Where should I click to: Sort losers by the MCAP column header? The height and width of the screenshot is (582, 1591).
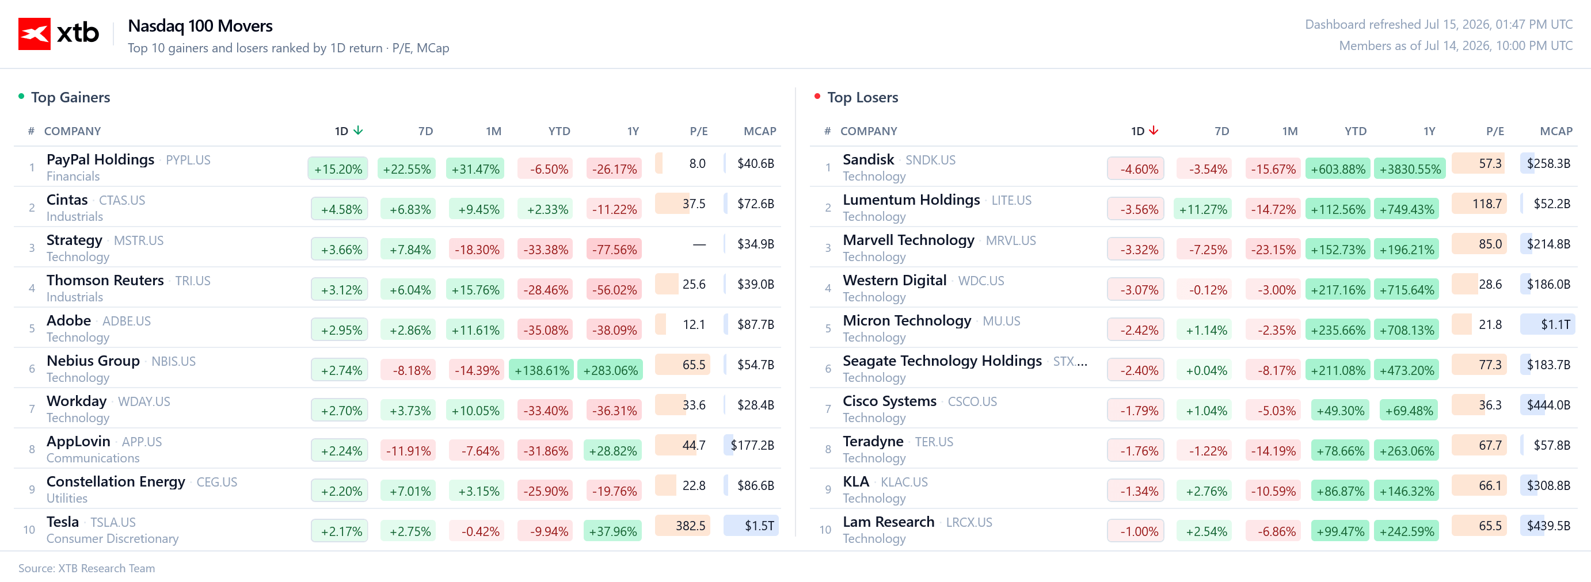coord(1556,131)
